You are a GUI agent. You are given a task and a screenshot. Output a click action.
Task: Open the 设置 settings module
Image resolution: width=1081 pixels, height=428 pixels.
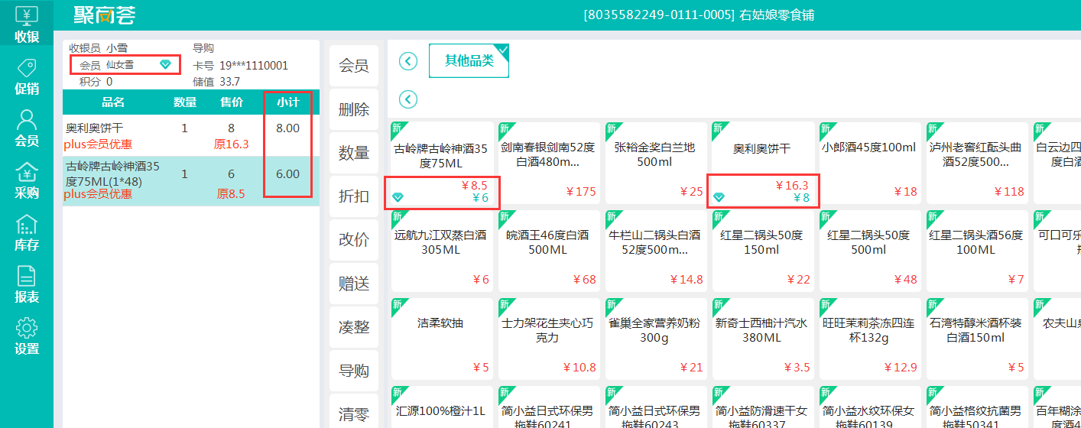click(27, 337)
